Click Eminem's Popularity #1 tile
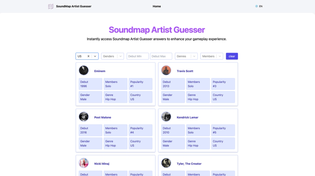 coord(140,84)
